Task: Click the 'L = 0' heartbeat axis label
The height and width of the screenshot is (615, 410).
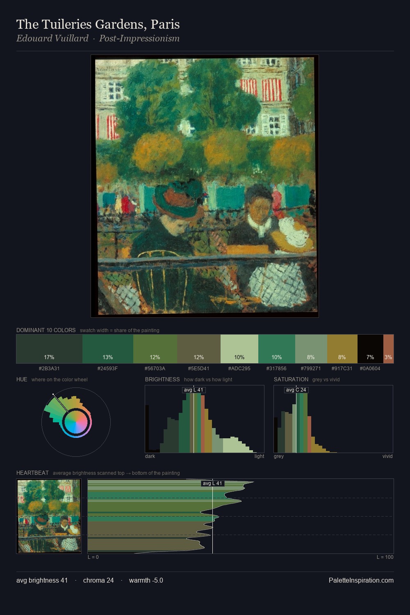Action: click(x=93, y=557)
